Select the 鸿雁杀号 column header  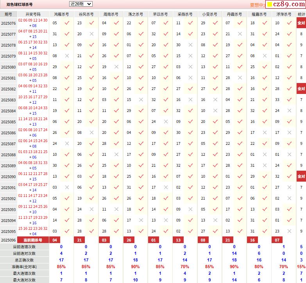pos(61,14)
